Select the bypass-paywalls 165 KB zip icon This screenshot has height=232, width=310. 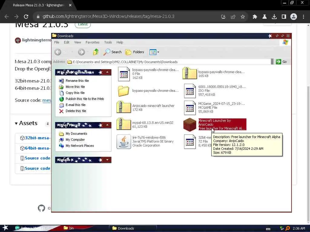coord(190,73)
